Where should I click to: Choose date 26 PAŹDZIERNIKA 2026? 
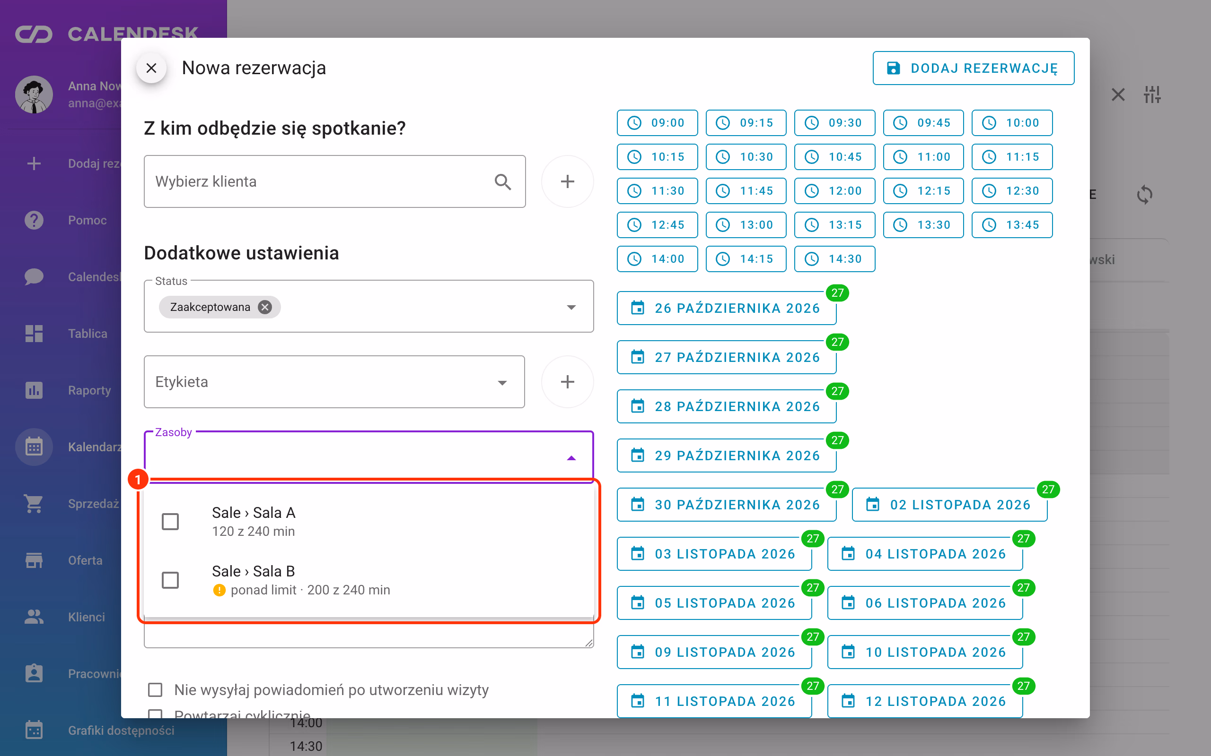coord(727,308)
